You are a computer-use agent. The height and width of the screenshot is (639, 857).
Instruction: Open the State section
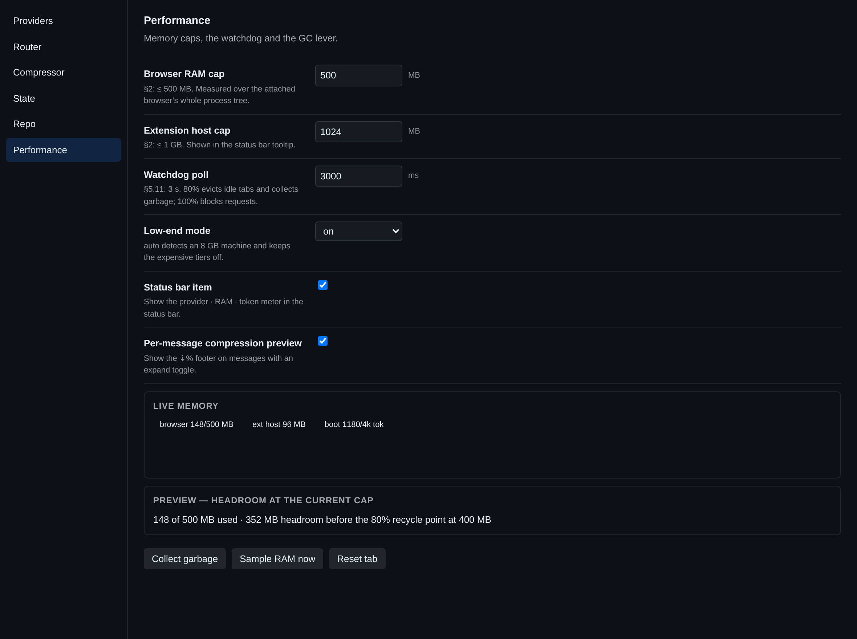tap(64, 99)
